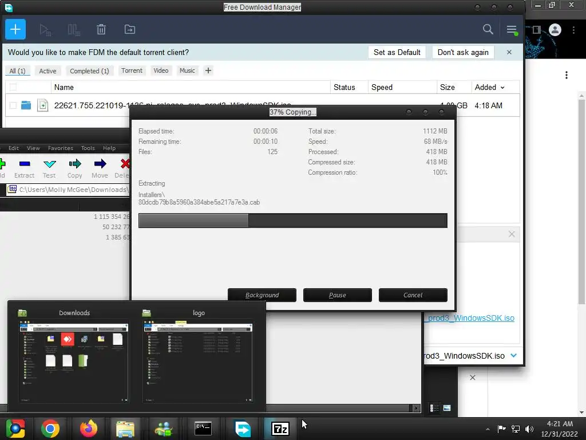This screenshot has width=586, height=440.
Task: Open the FDM hamburger main menu
Action: (512, 30)
